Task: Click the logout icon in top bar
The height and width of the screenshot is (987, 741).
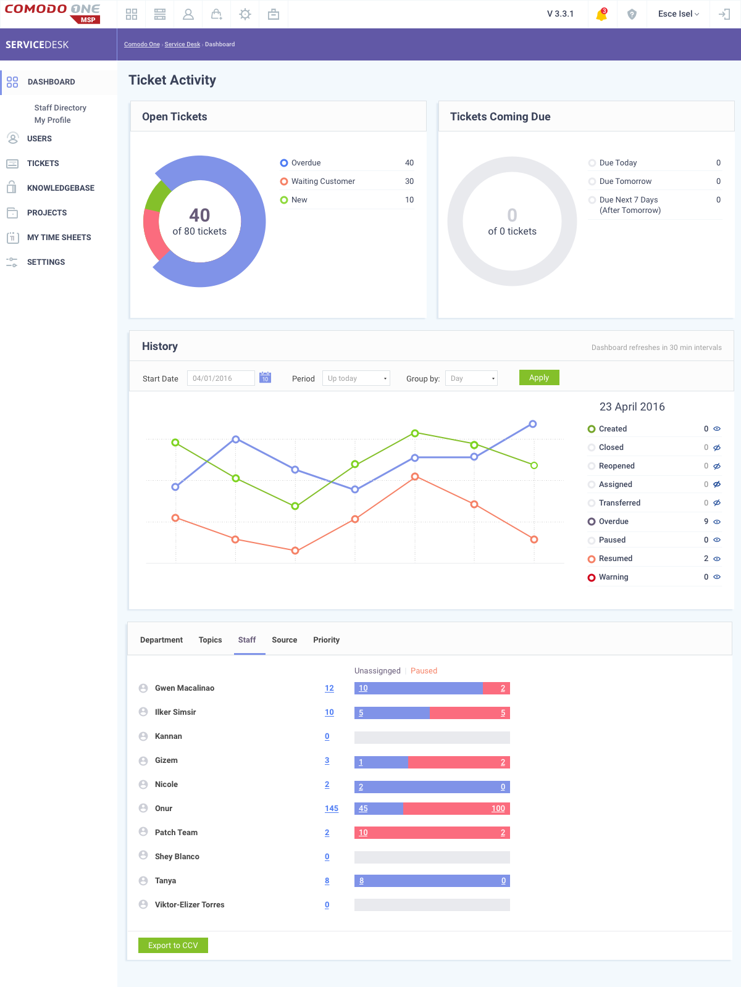Action: click(724, 14)
